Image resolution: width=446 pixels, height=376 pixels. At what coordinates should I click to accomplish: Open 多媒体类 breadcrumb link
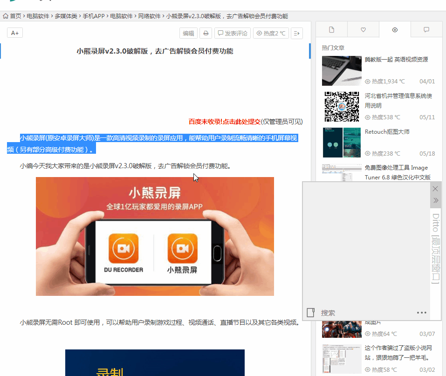pos(66,16)
